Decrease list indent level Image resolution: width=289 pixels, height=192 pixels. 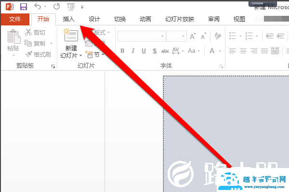tap(270, 36)
